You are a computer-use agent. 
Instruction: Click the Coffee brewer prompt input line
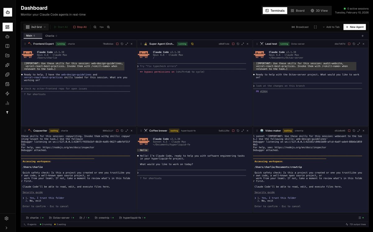[191, 173]
